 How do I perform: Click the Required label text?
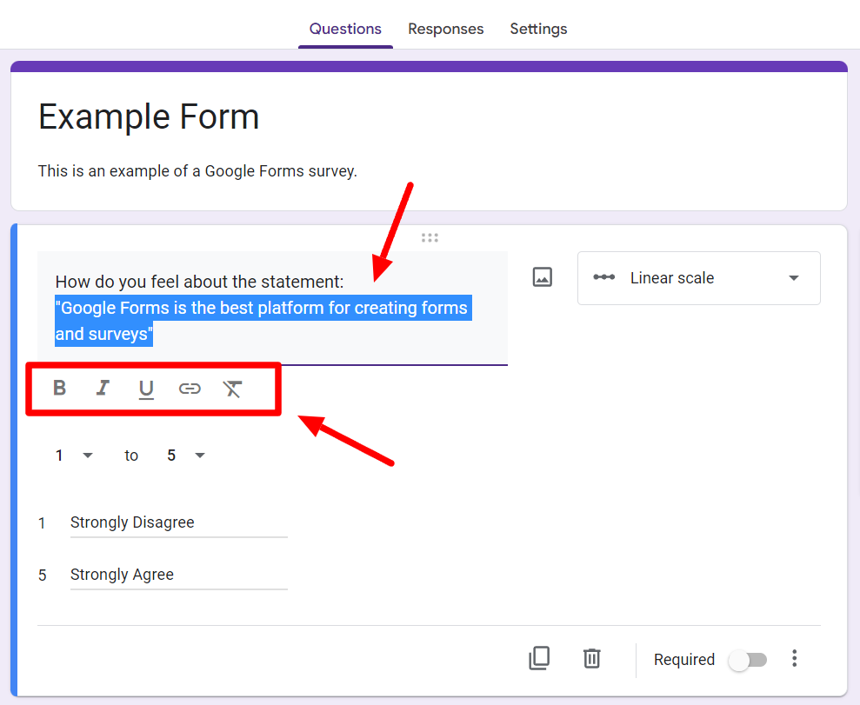[x=684, y=660]
